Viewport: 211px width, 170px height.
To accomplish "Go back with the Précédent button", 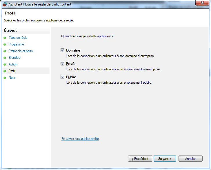I will pyautogui.click(x=140, y=159).
